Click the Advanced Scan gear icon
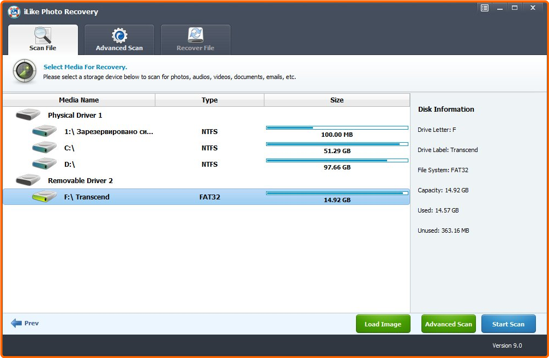 tap(119, 36)
